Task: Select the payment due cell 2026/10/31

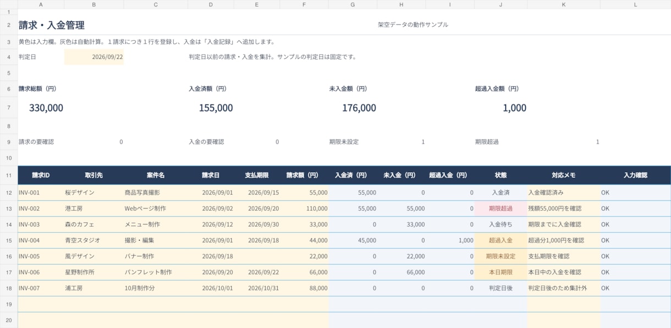Action: click(257, 288)
